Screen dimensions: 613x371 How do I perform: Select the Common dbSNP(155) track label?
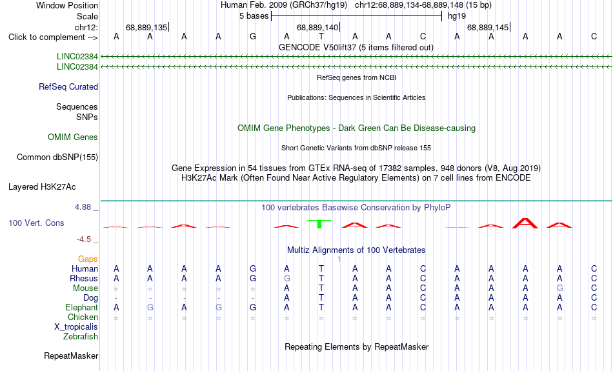[57, 157]
